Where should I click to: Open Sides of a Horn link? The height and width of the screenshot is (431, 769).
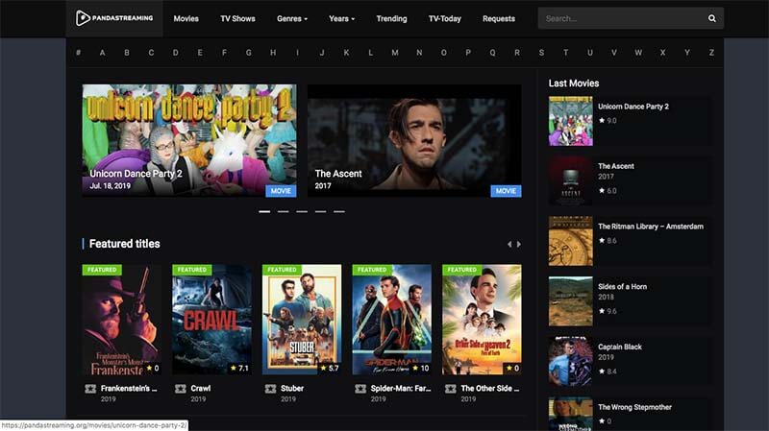(x=622, y=286)
